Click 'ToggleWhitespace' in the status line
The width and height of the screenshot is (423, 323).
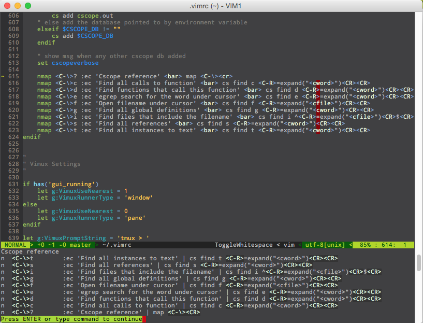coord(244,245)
